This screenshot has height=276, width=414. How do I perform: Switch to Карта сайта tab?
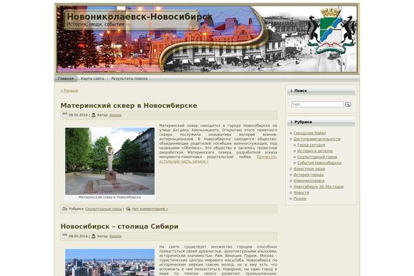[92, 79]
